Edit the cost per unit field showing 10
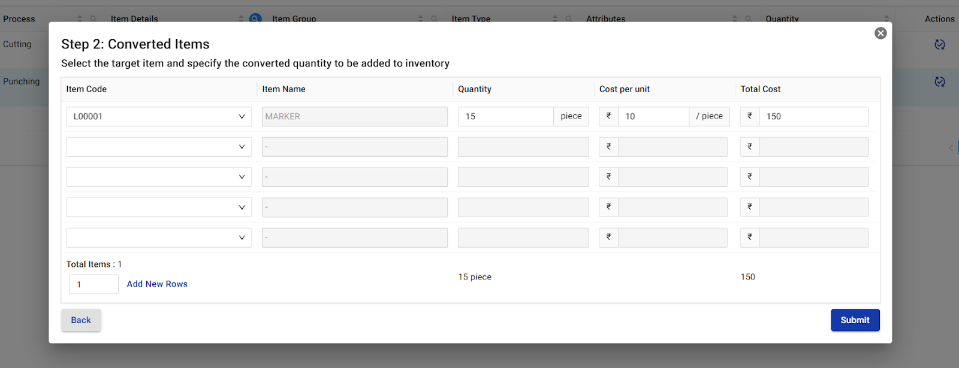The width and height of the screenshot is (959, 368). pyautogui.click(x=653, y=117)
